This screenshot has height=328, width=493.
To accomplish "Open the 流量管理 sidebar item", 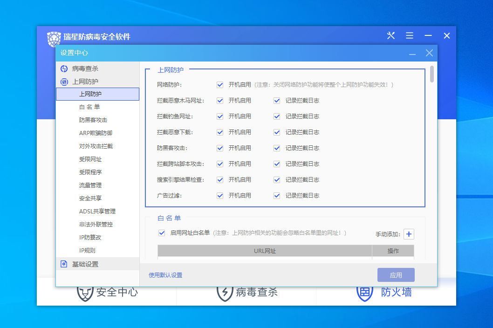I will click(90, 185).
